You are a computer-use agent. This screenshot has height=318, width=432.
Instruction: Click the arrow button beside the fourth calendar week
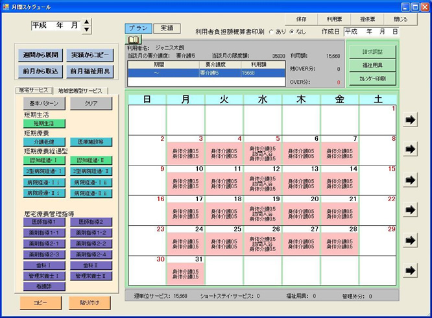click(x=410, y=210)
